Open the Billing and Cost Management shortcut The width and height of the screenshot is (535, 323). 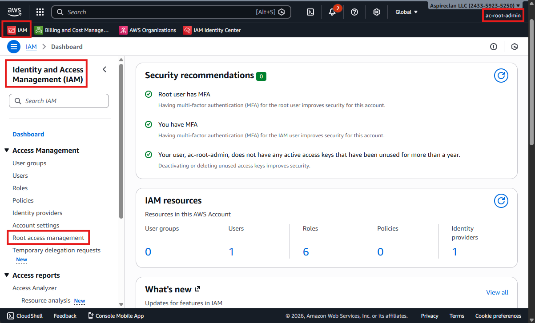point(72,30)
